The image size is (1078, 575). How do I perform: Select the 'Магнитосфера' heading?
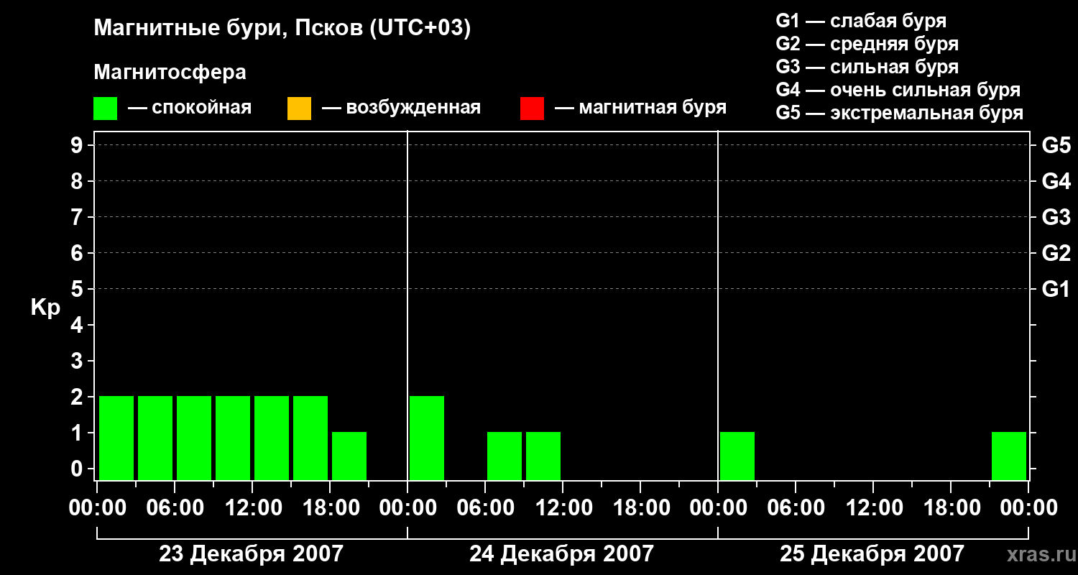coord(170,73)
